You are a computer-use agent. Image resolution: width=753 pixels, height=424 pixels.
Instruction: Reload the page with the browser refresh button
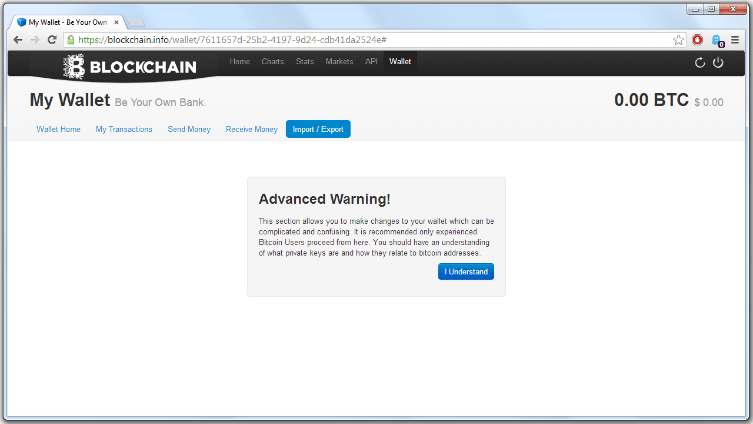(52, 40)
